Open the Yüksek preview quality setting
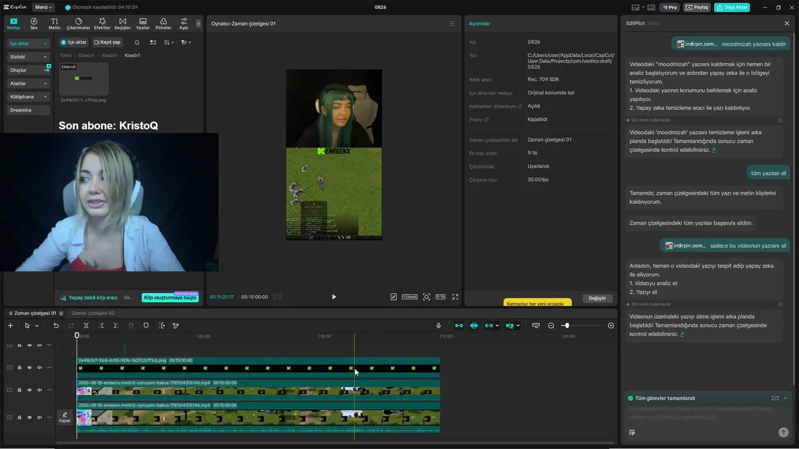The height and width of the screenshot is (449, 799). click(409, 297)
